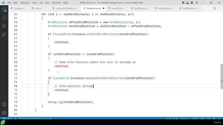This screenshot has height=125, width=223.
Task: Open the View menu
Action: (34, 3)
